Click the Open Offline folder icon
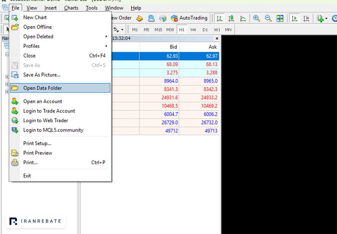The height and width of the screenshot is (234, 337). click(x=15, y=27)
